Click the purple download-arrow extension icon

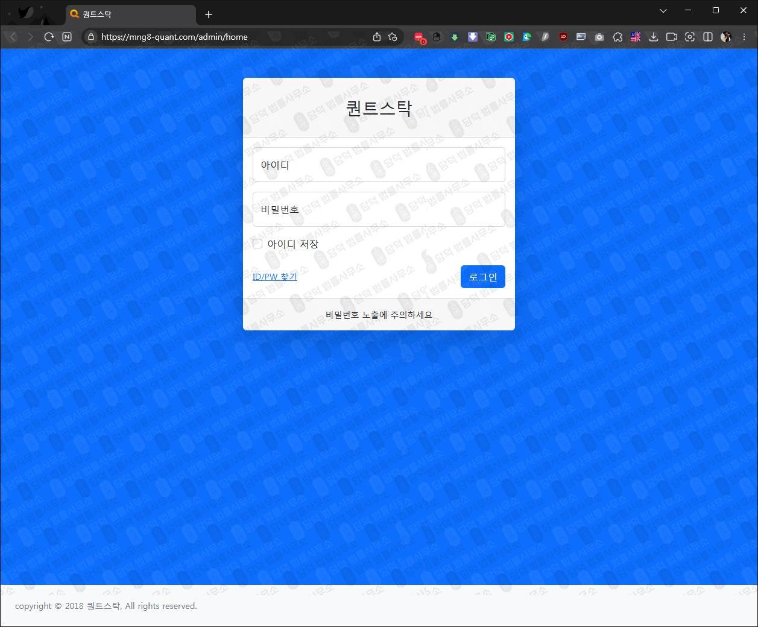tap(473, 37)
